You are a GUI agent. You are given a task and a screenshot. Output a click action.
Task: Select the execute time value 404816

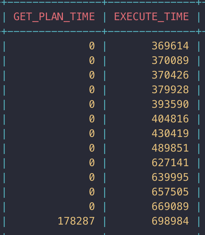(170, 119)
